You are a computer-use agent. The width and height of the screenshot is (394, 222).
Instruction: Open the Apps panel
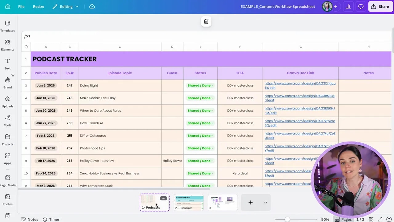(8, 159)
